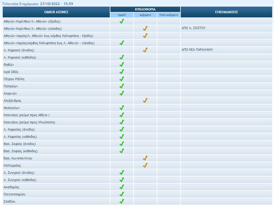Click the ΟΔΙΚΟΙ ΑΞΟΝΕΣ table header
Image resolution: width=274 pixels, height=205 pixels.
[56, 12]
